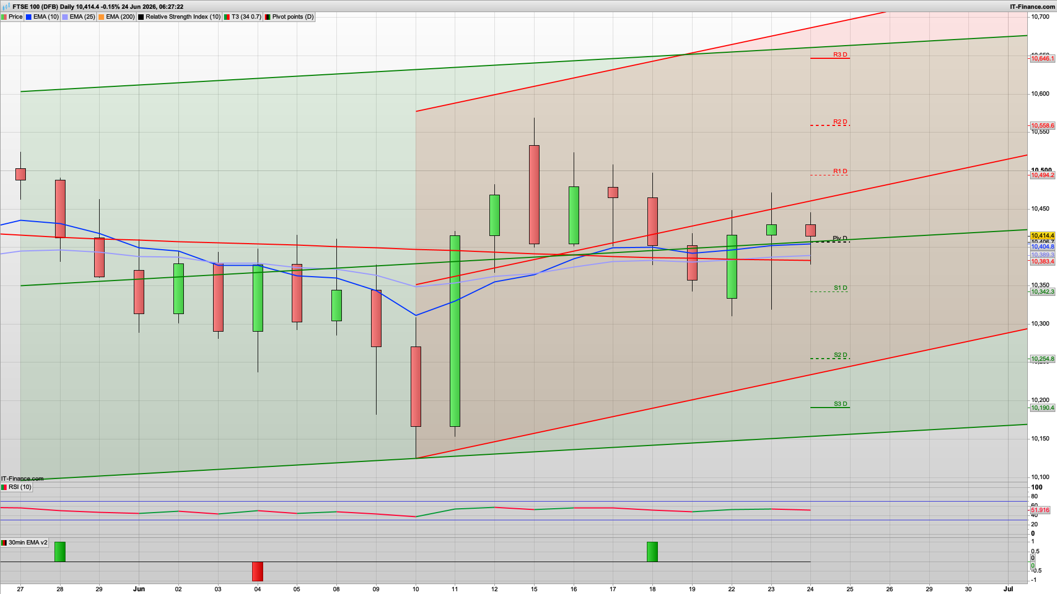Click the R3 D pivot level label
Screen dimensions: 1057x594
840,55
